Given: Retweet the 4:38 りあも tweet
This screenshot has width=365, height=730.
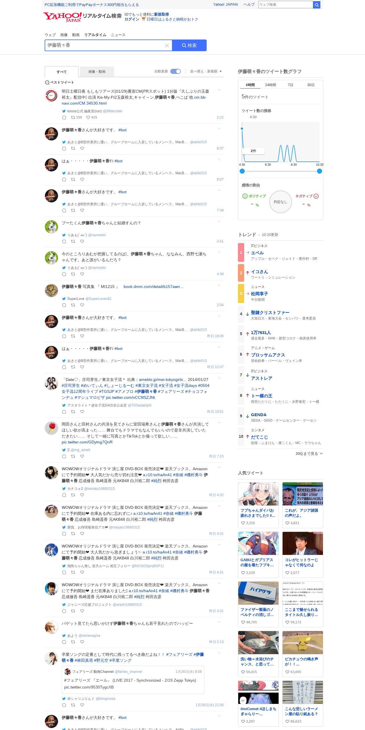Looking at the screenshot, I should tap(73, 274).
